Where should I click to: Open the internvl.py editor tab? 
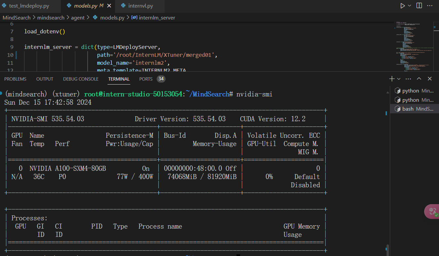141,6
